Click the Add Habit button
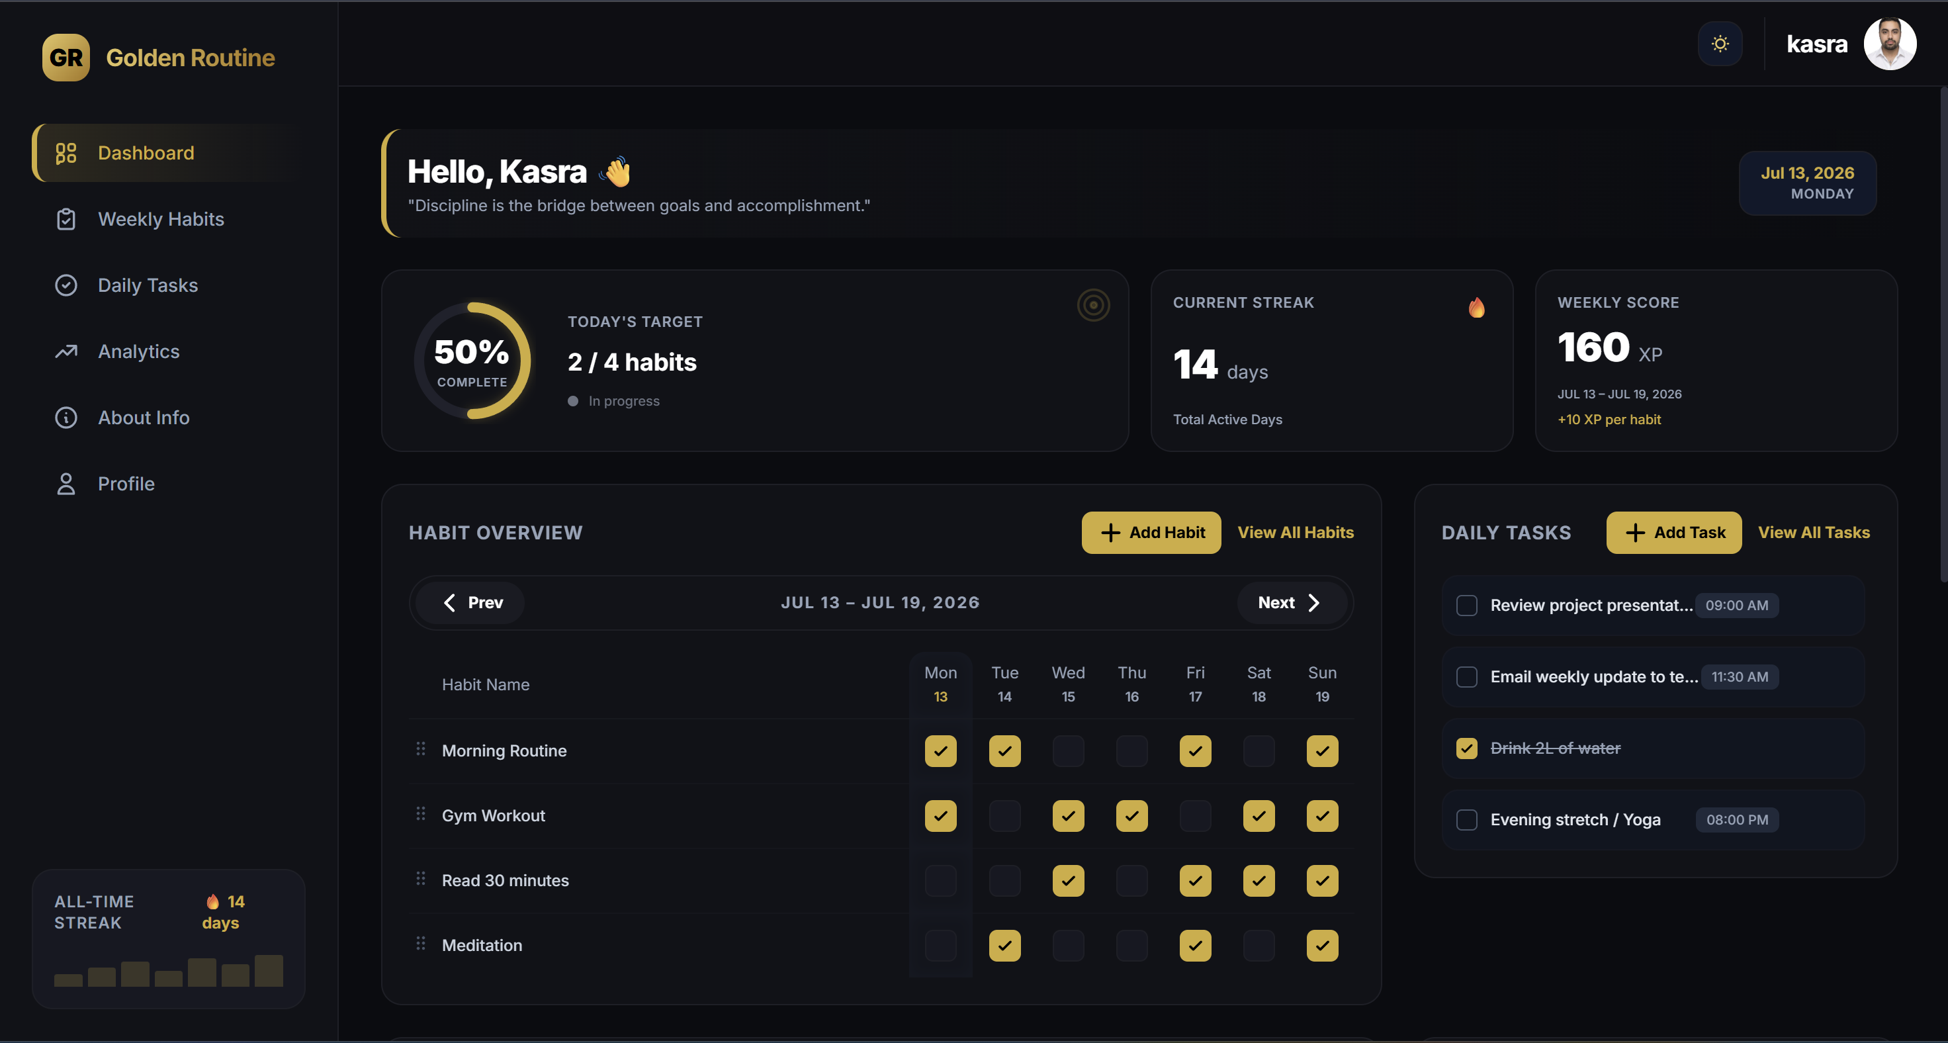This screenshot has height=1043, width=1948. click(x=1151, y=533)
